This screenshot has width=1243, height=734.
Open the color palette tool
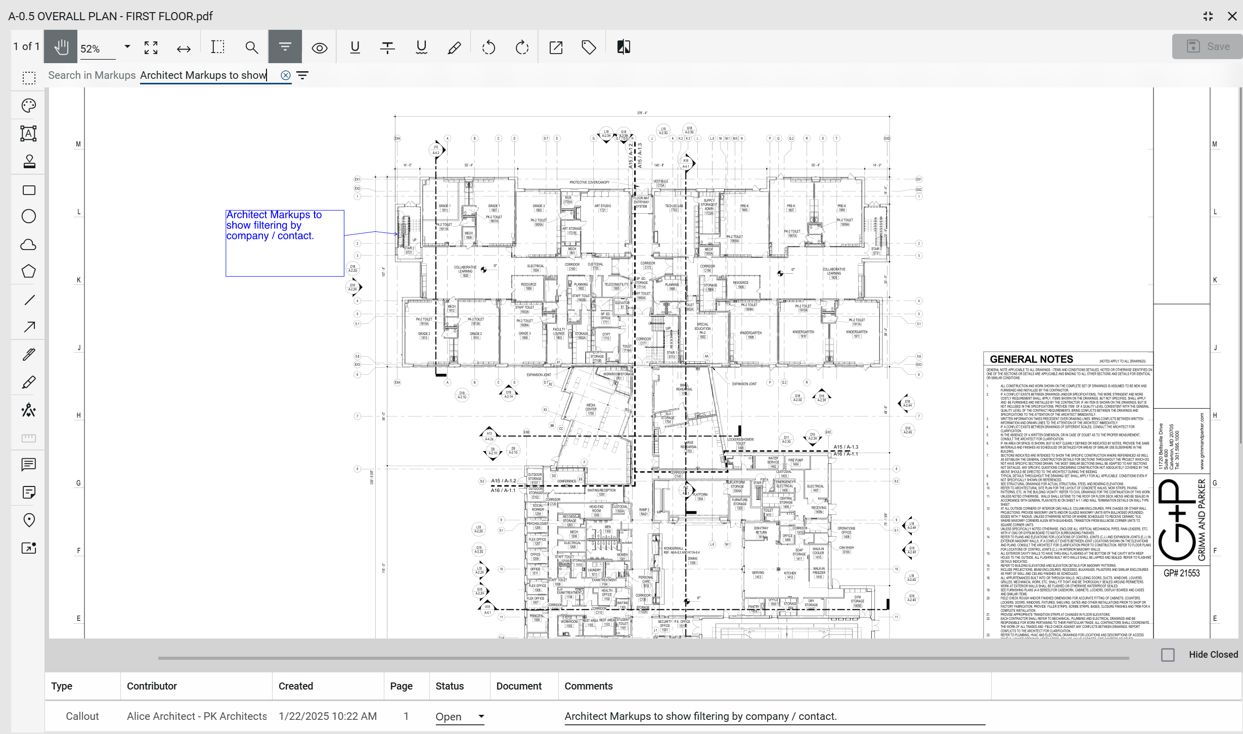tap(29, 106)
